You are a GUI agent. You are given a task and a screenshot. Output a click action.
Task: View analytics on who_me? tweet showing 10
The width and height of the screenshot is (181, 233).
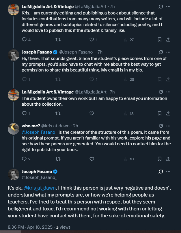pos(128,159)
